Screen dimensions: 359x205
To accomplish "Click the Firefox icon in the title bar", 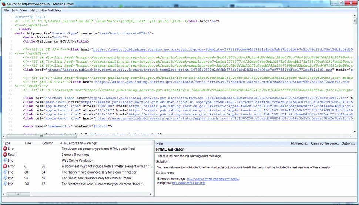I will point(4,4).
